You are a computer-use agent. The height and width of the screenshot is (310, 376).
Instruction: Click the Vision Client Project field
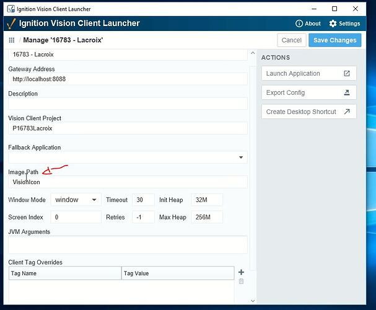128,128
